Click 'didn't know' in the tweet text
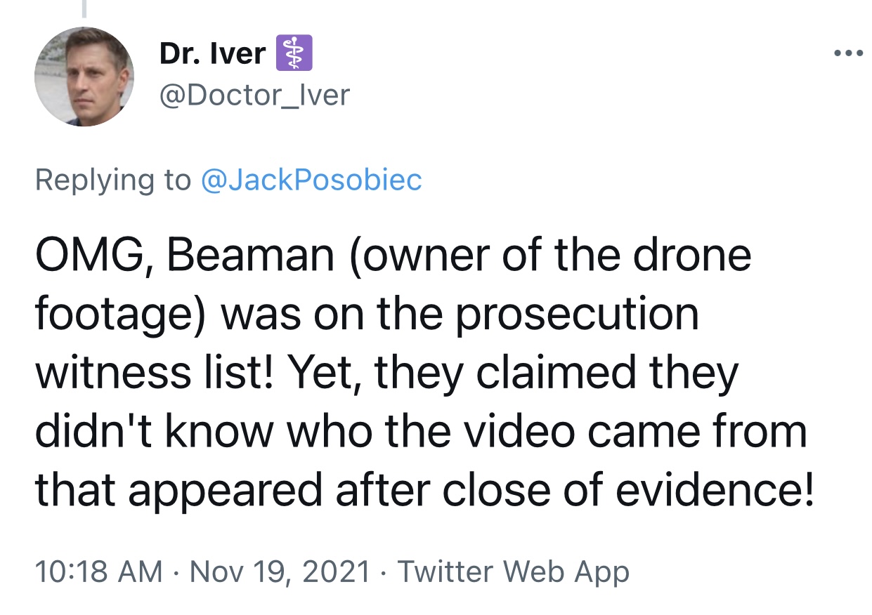 point(153,432)
